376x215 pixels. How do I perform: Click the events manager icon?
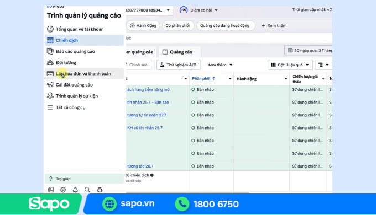click(x=50, y=96)
